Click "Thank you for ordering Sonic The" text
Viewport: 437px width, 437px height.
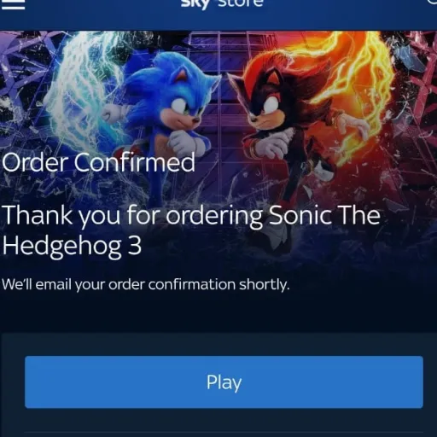[x=191, y=216]
